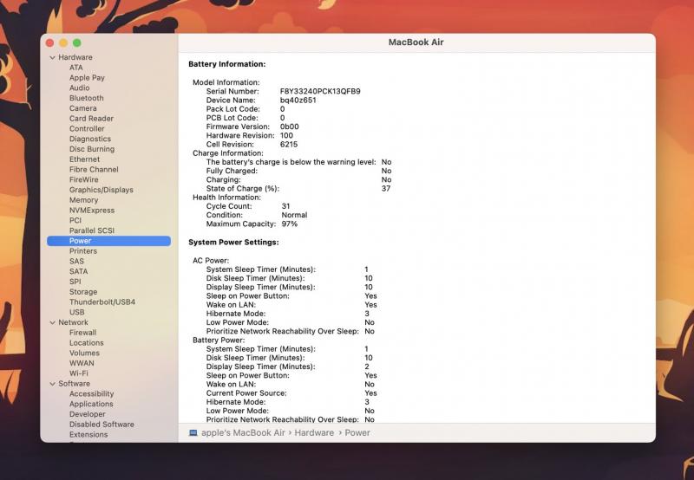
Task: Open Firewall under Network
Action: (82, 333)
